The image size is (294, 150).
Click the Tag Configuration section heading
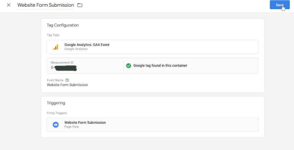coord(63,25)
